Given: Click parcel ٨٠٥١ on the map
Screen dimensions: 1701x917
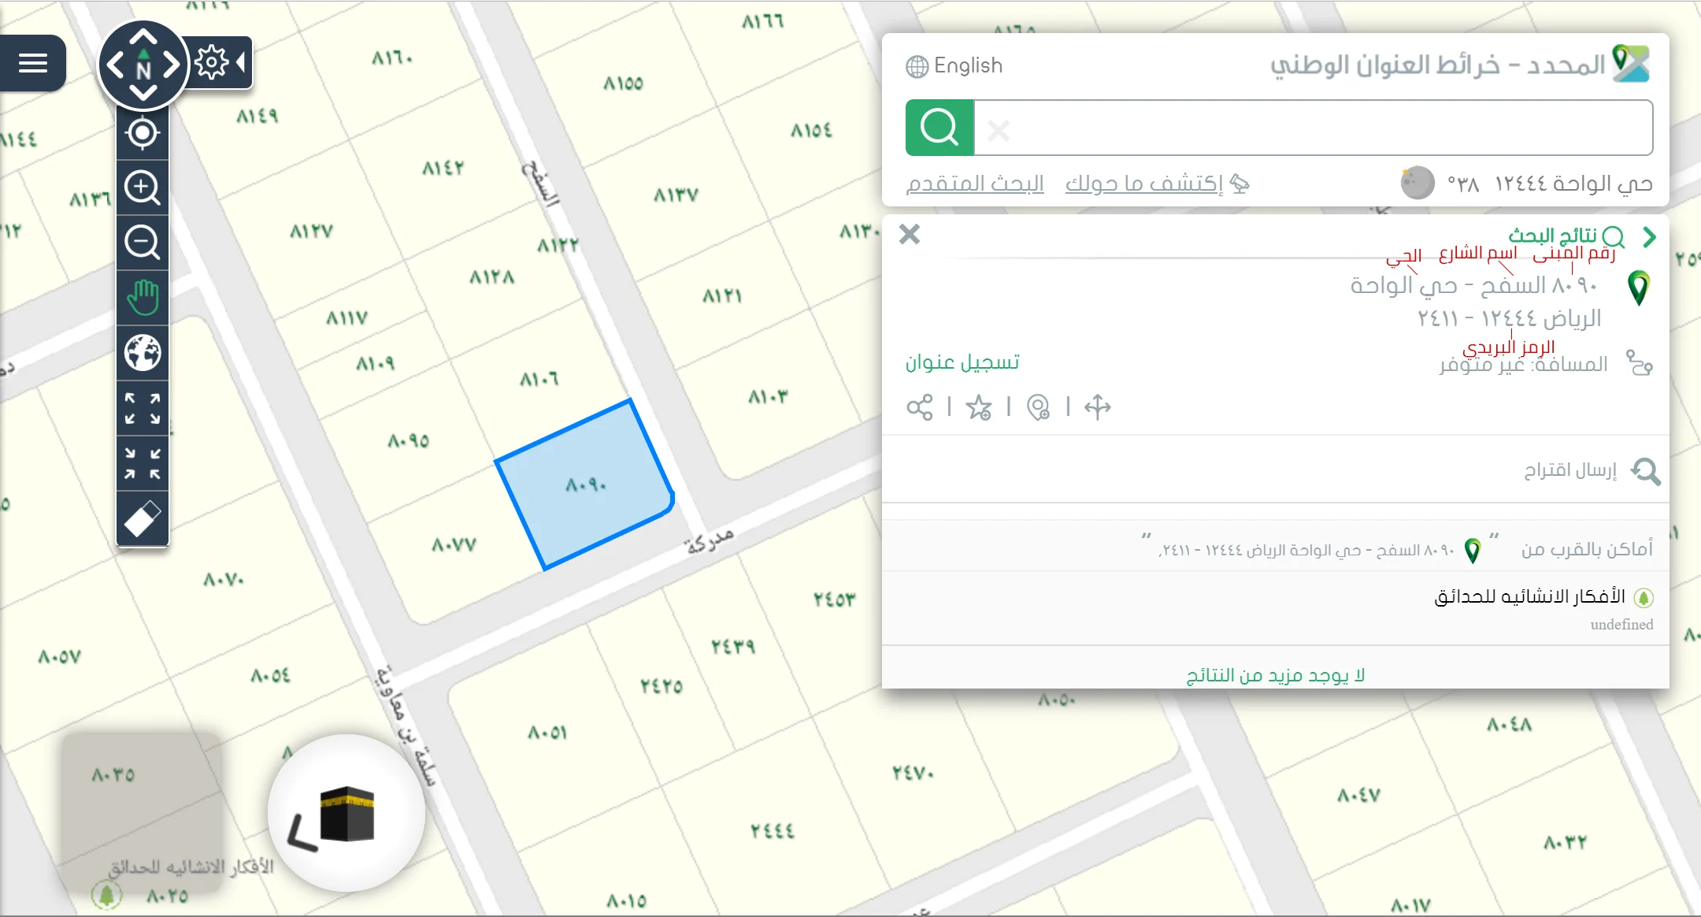Looking at the screenshot, I should [547, 732].
